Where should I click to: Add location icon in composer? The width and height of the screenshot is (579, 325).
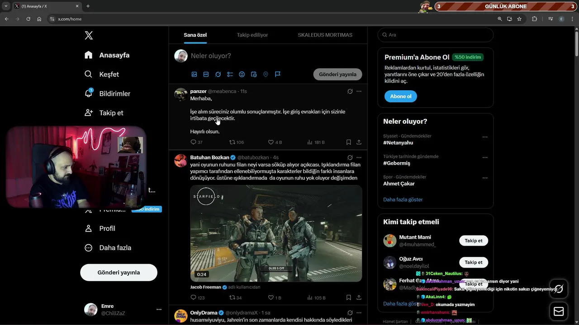[266, 74]
